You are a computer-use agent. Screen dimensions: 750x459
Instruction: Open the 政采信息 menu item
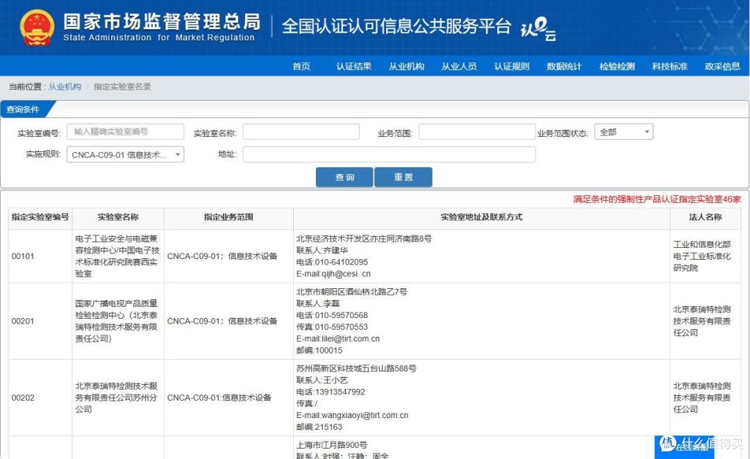[x=722, y=67]
